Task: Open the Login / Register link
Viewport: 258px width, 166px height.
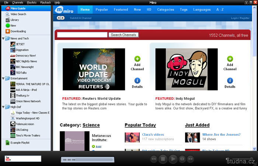Action: (x=240, y=18)
